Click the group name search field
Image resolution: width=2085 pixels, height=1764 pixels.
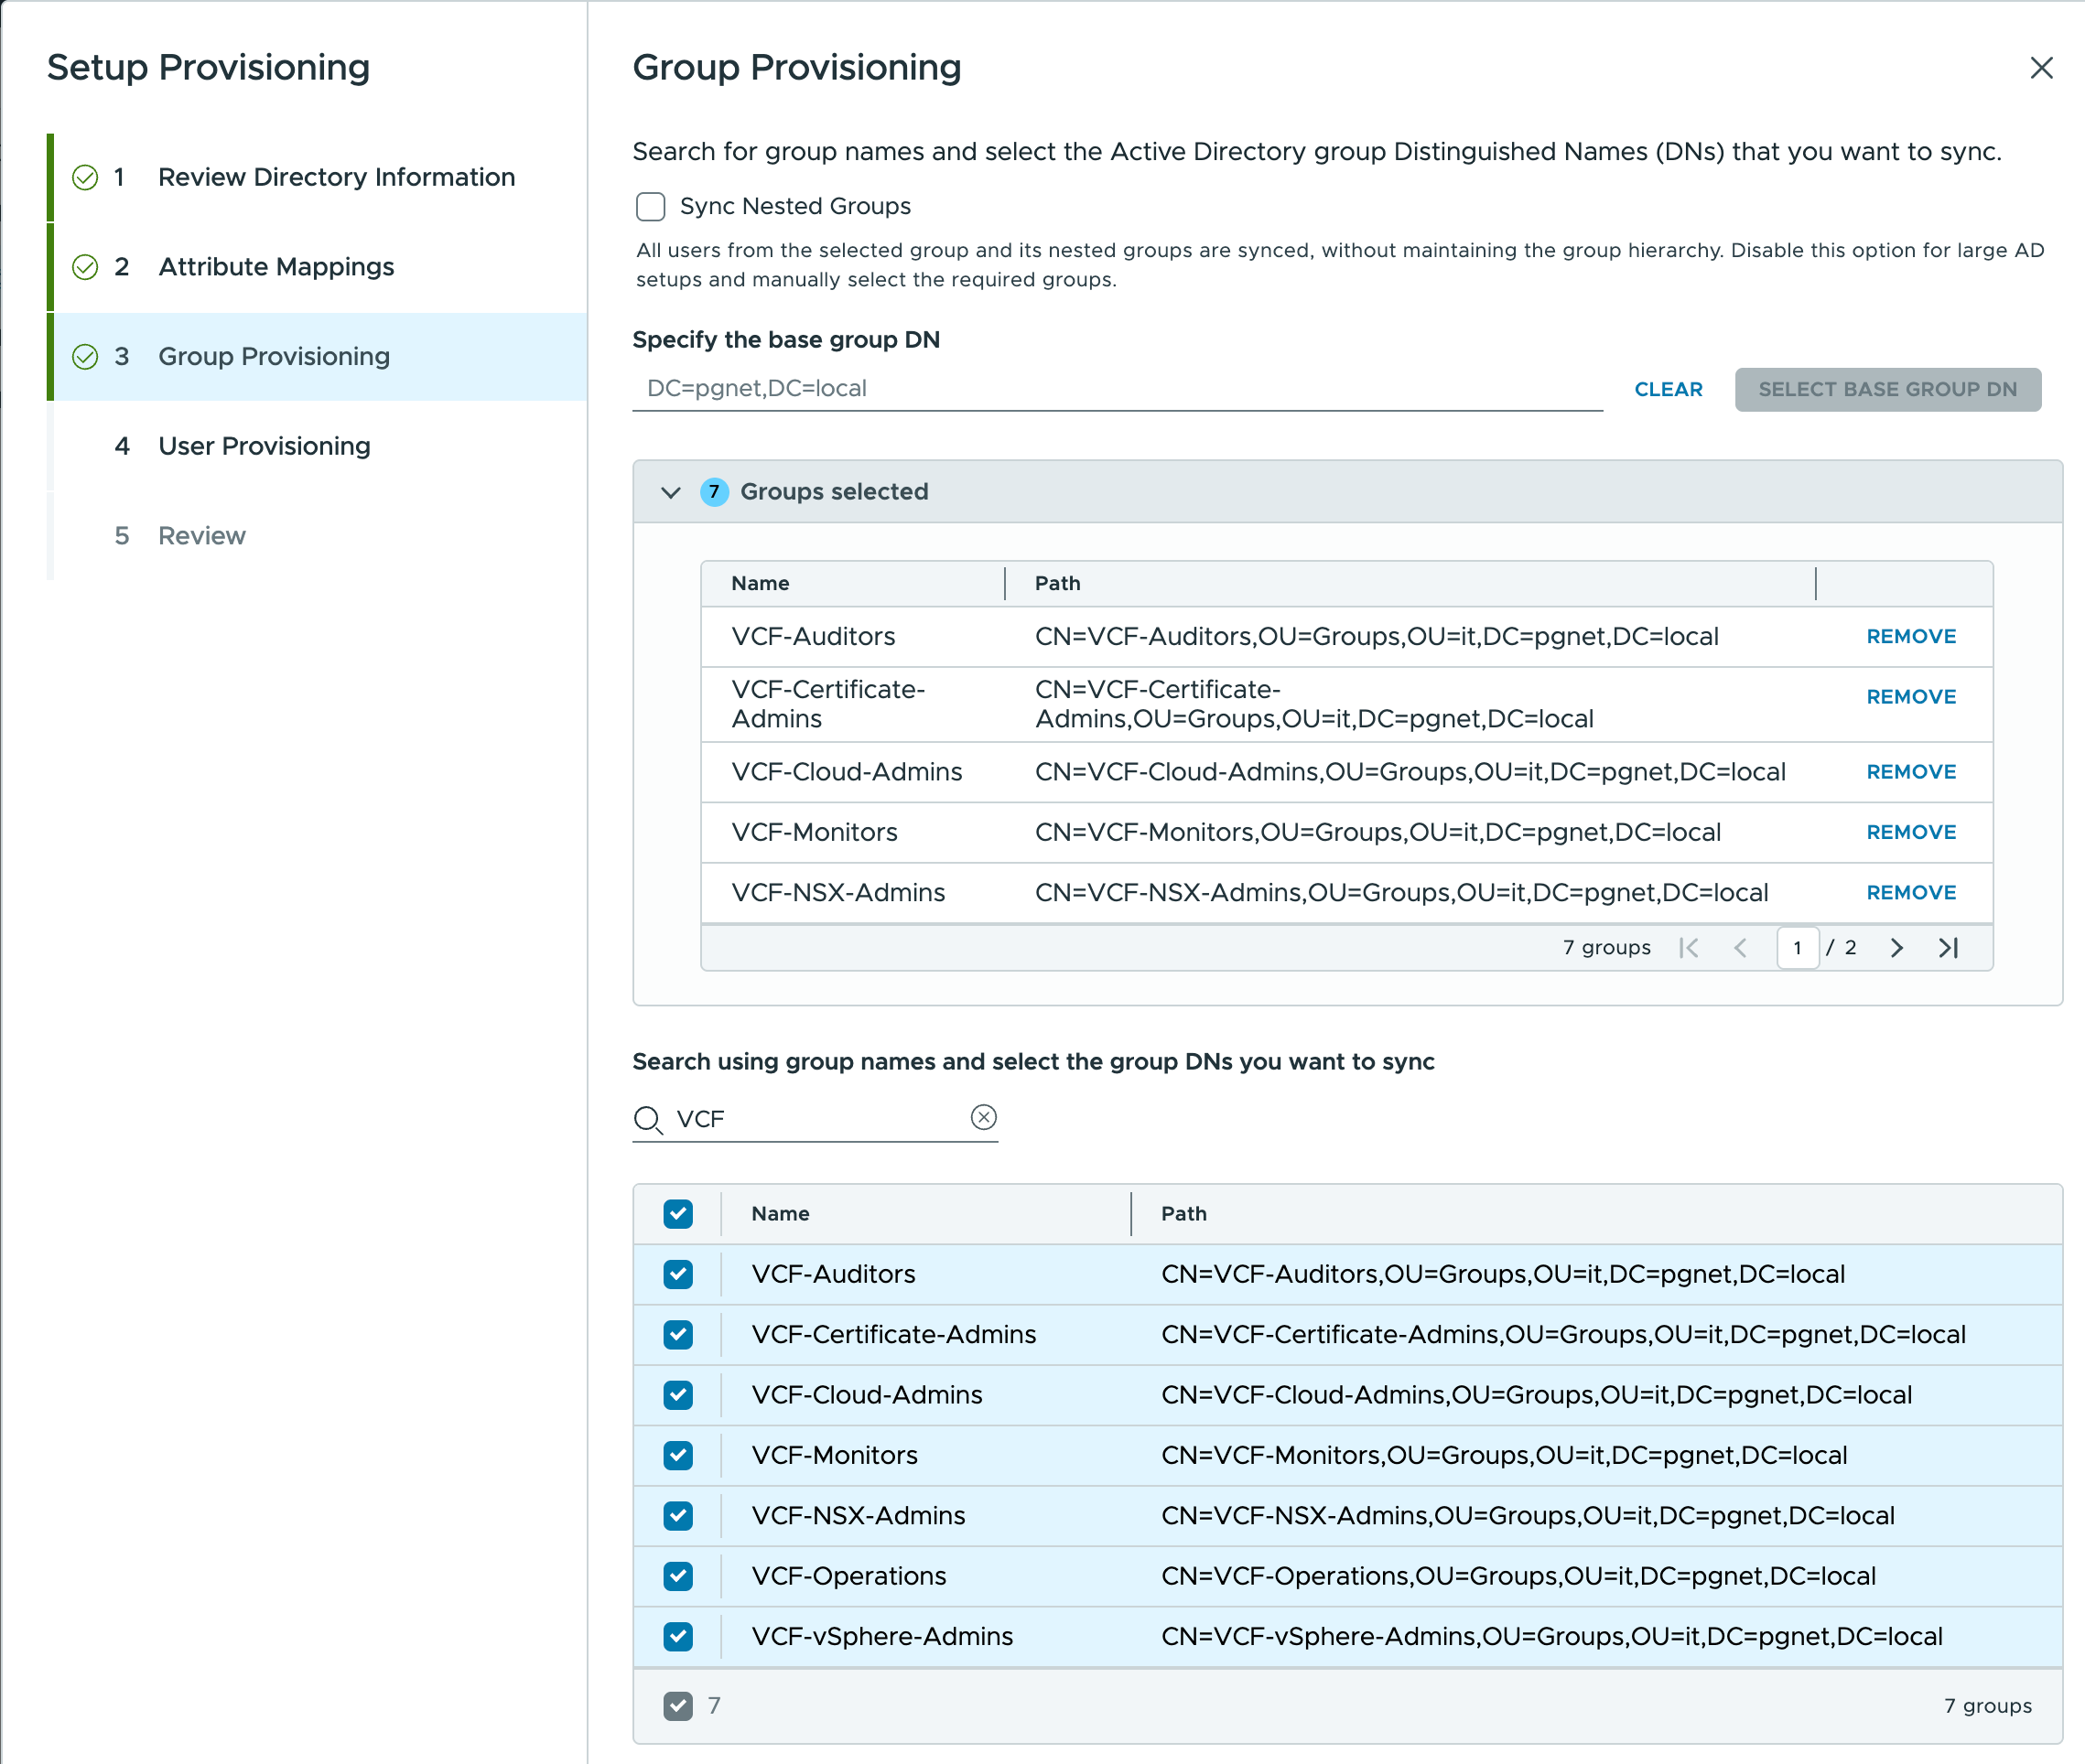click(x=816, y=1119)
